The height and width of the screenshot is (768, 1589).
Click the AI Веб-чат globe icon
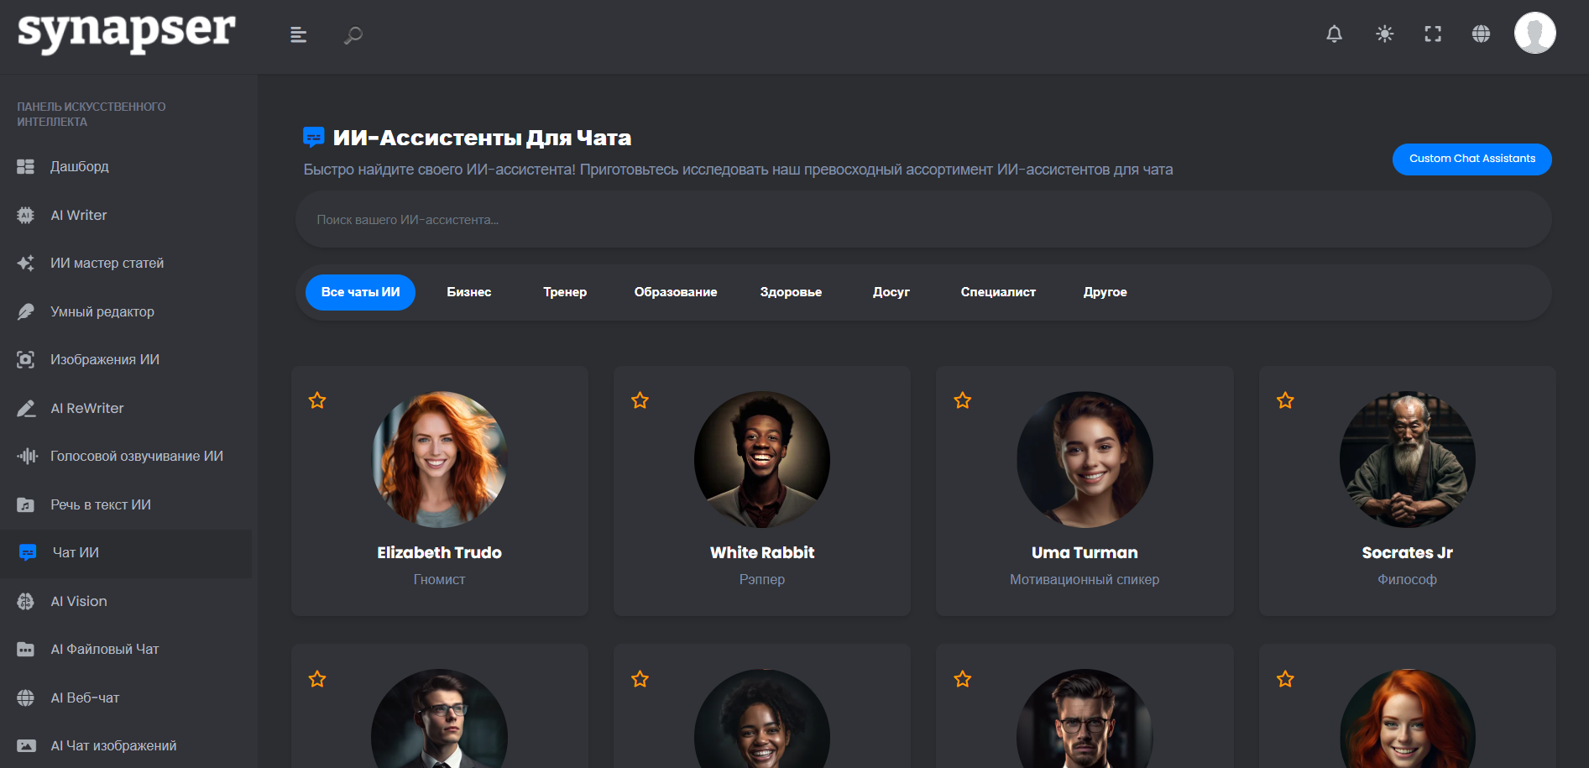[x=26, y=698]
